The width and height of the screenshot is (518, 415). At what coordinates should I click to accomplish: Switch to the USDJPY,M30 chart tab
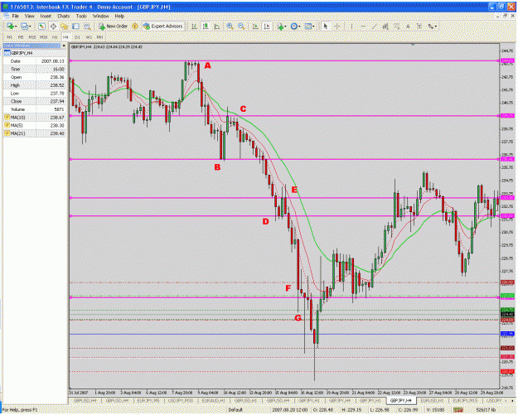pyautogui.click(x=181, y=400)
